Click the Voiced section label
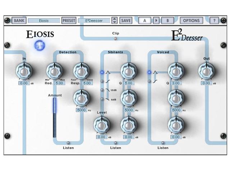This screenshot has width=230, height=172. [x=163, y=52]
